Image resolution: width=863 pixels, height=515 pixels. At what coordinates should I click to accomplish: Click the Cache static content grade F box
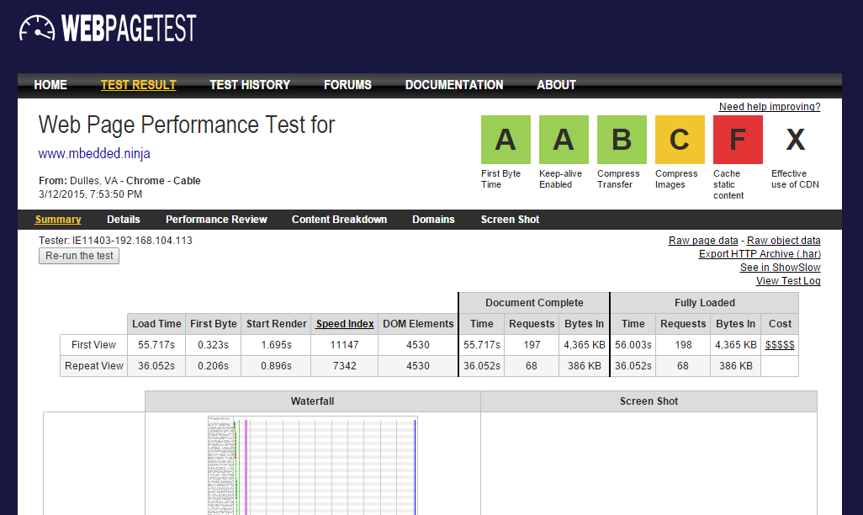click(x=738, y=140)
